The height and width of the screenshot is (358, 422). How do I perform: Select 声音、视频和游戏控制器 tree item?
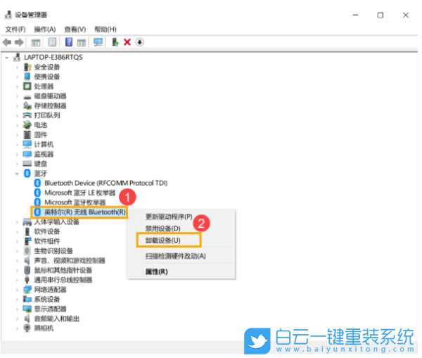pos(70,261)
